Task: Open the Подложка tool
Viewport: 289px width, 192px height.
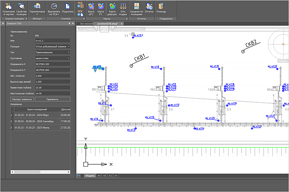Action: [x=68, y=8]
